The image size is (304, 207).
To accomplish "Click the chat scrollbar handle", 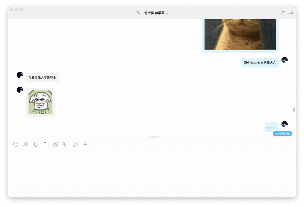I will coord(294,109).
